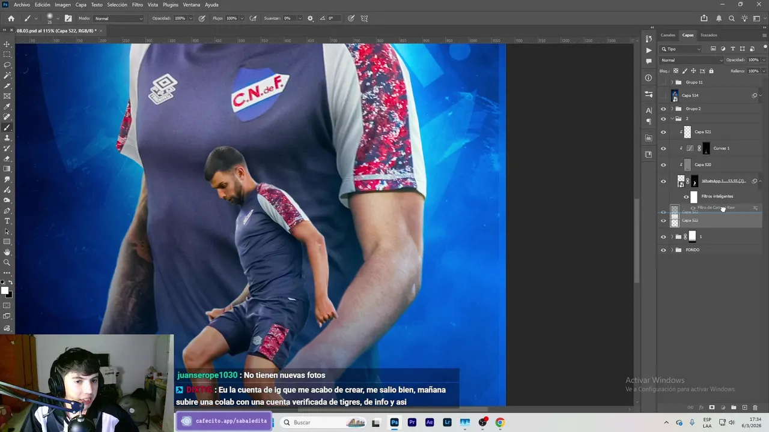Screen dimensions: 769x432
Task: Open the Imagen menu
Action: pos(62,5)
